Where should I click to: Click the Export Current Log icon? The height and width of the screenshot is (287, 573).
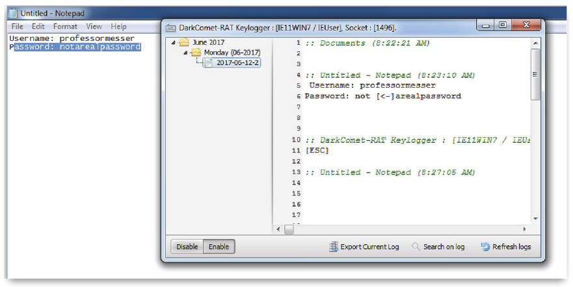click(x=333, y=247)
